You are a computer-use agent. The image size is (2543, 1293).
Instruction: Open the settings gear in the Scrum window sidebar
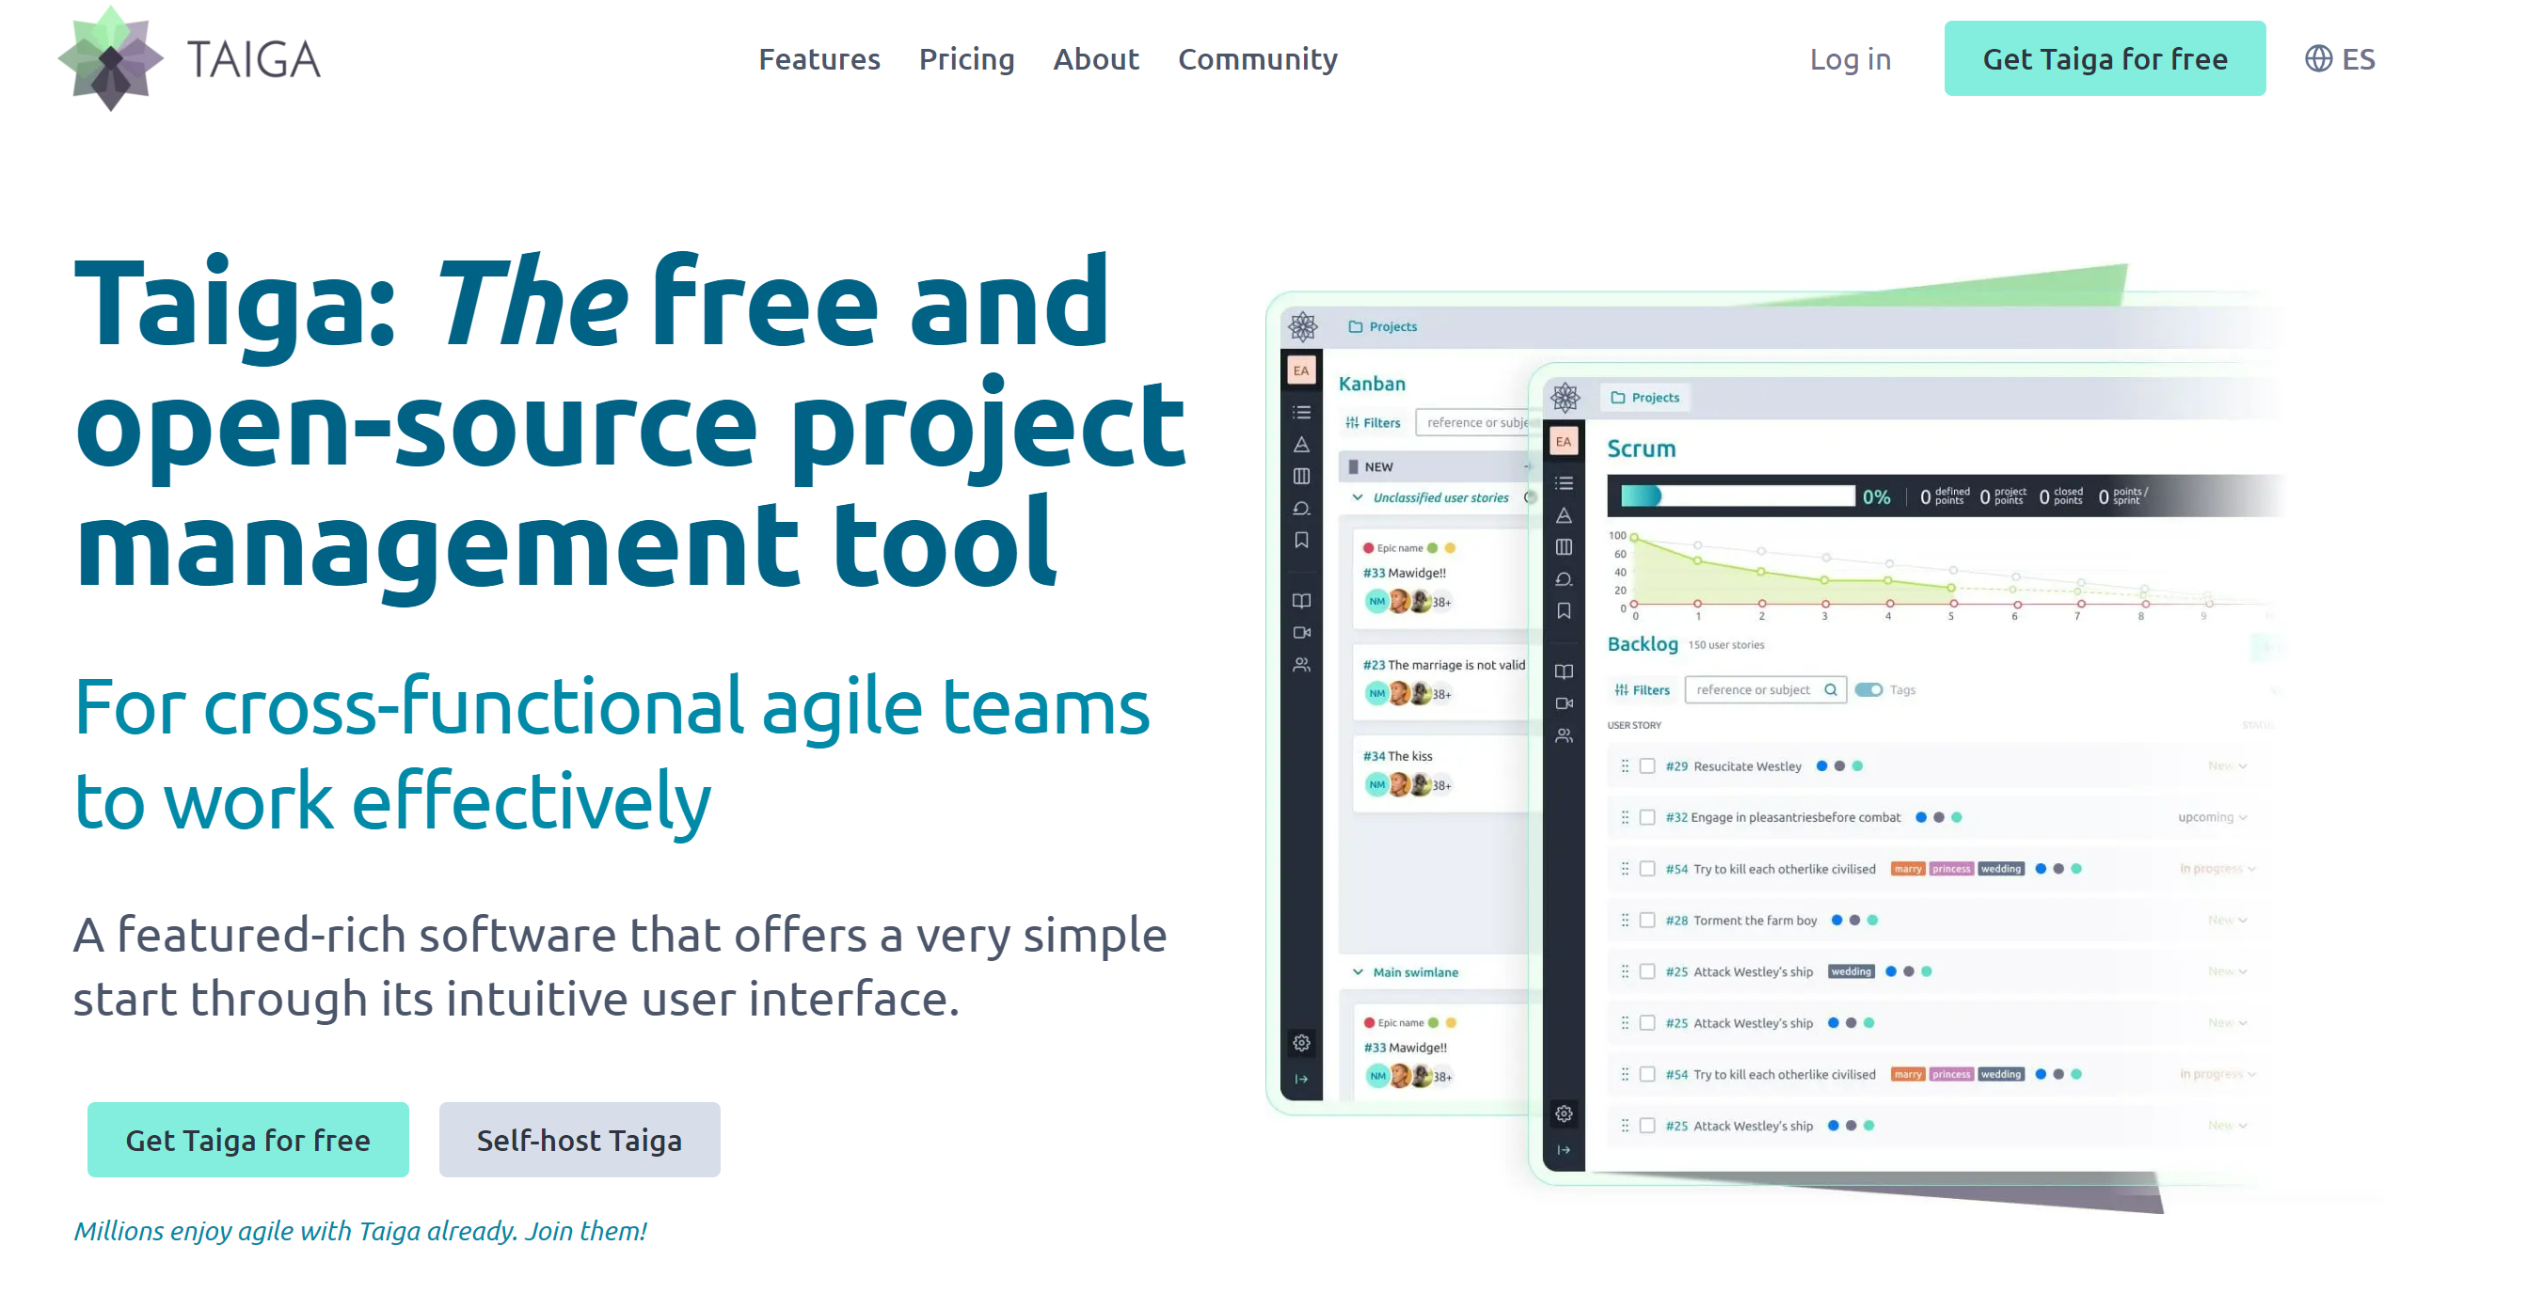click(x=1565, y=1114)
